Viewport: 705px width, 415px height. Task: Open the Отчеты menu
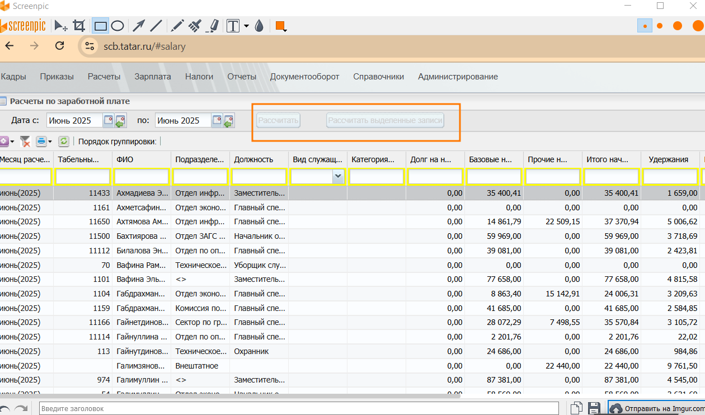242,77
